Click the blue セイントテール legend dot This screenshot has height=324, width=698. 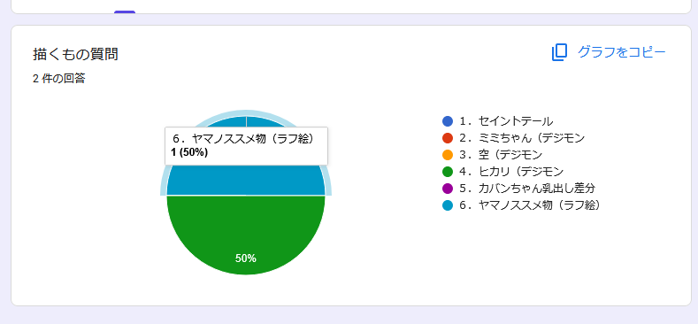tap(448, 120)
